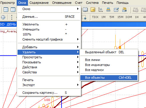The height and width of the screenshot is (108, 146).
Task: Close the open Окна menu
Action: [22, 3]
